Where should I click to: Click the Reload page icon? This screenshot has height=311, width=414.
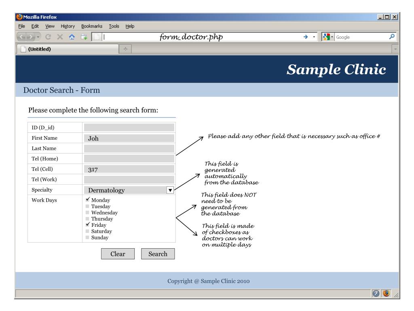click(x=48, y=37)
